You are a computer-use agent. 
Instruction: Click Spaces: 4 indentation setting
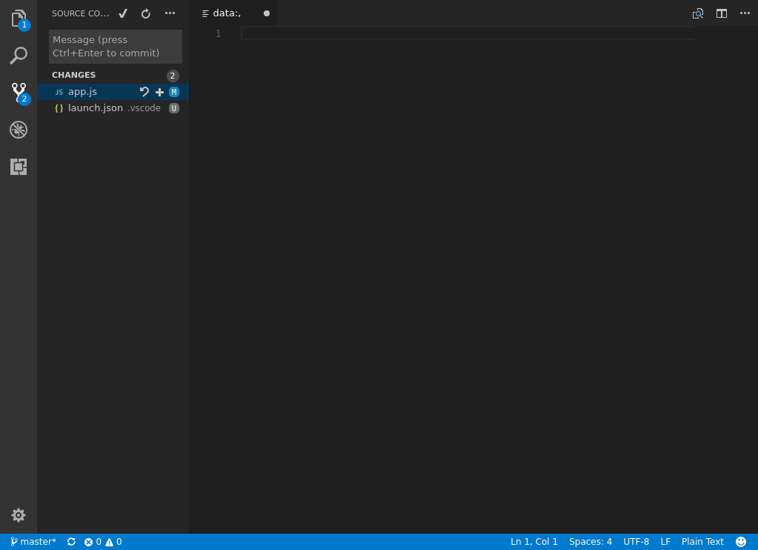point(590,541)
